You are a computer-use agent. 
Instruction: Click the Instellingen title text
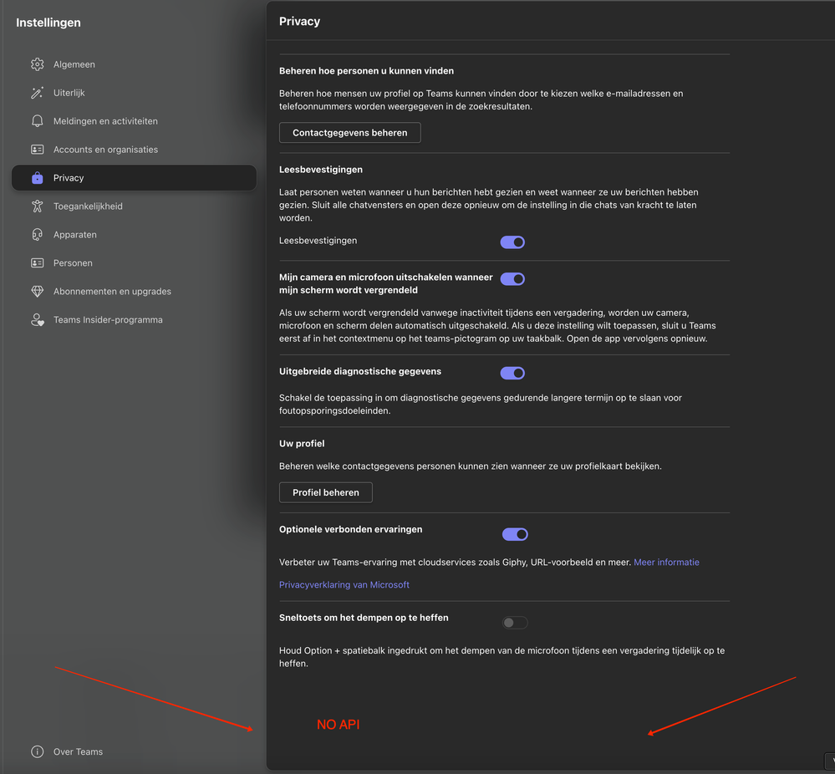tap(48, 23)
